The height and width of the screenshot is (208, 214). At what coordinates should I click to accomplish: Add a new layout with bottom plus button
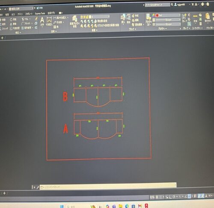(x=4, y=193)
